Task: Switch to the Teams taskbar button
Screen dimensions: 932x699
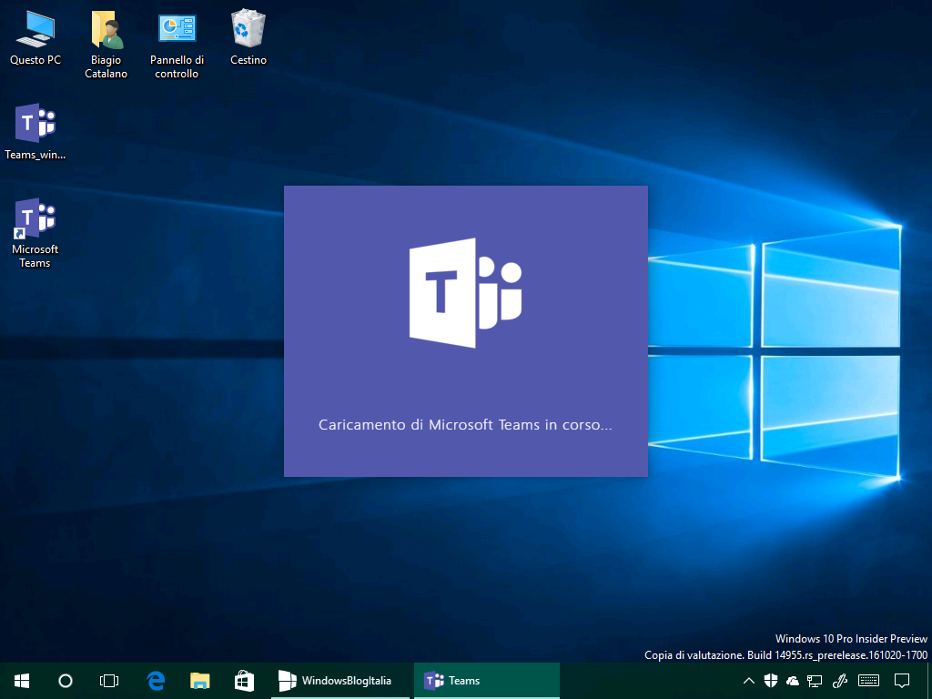Action: tap(486, 681)
